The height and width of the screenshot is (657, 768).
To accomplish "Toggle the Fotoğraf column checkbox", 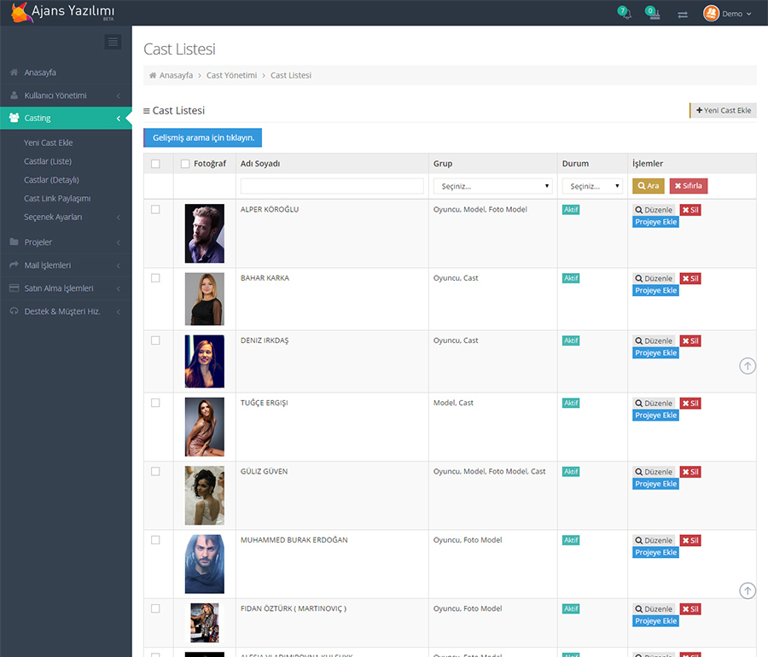I will pos(185,164).
